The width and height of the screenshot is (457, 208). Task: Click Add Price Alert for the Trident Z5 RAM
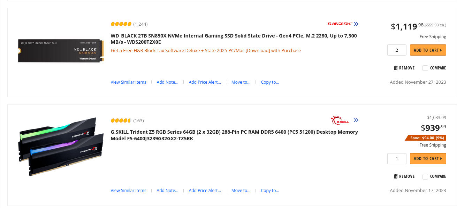coord(205,190)
